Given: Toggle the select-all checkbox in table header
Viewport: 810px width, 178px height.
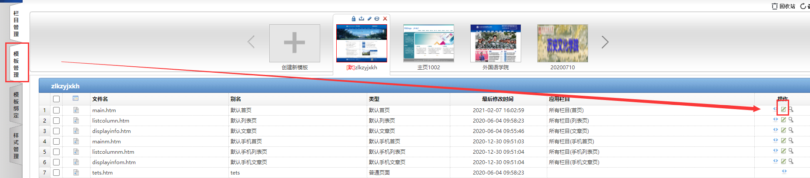Looking at the screenshot, I should (56, 99).
